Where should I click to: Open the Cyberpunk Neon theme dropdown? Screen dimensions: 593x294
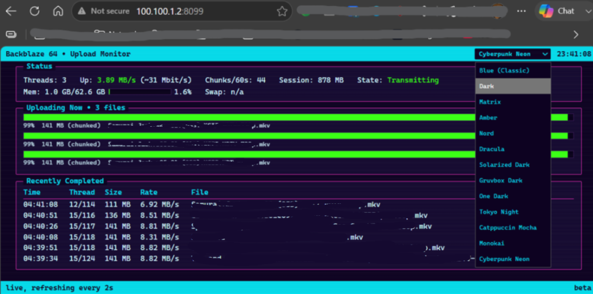pos(512,54)
